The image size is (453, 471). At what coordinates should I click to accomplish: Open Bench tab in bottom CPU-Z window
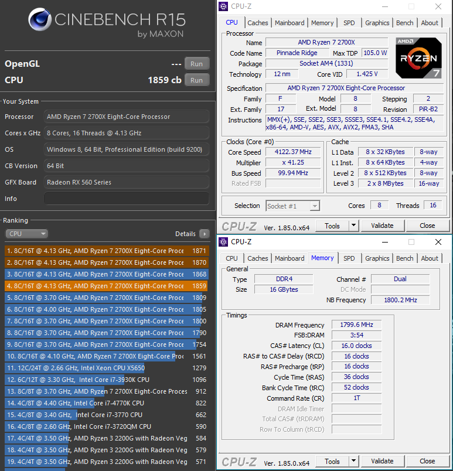tap(404, 258)
